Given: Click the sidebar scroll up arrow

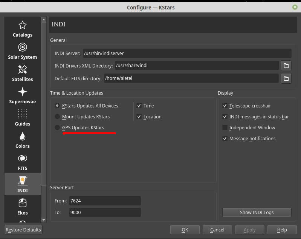Looking at the screenshot, I should coord(44,19).
